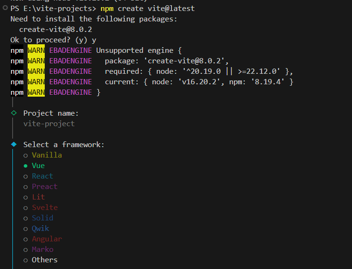Select the Others framework option

pos(40,260)
